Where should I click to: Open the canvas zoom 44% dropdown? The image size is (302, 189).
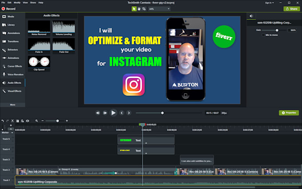pyautogui.click(x=159, y=9)
